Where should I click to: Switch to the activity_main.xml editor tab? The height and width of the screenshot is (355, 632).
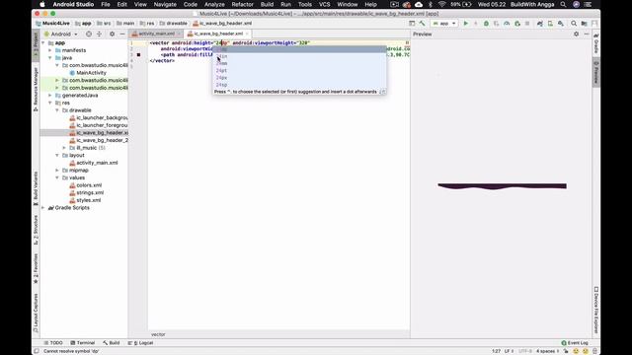point(156,34)
